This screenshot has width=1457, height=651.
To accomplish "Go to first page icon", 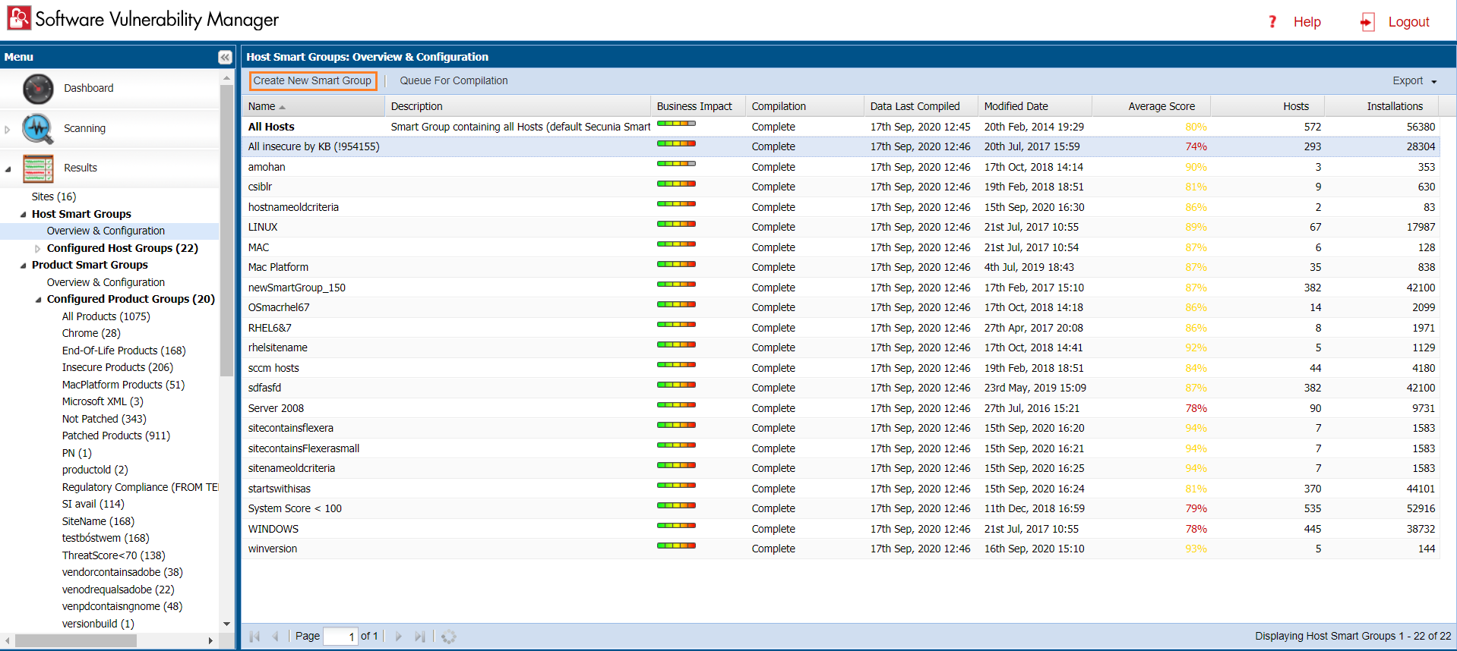I will pos(254,637).
